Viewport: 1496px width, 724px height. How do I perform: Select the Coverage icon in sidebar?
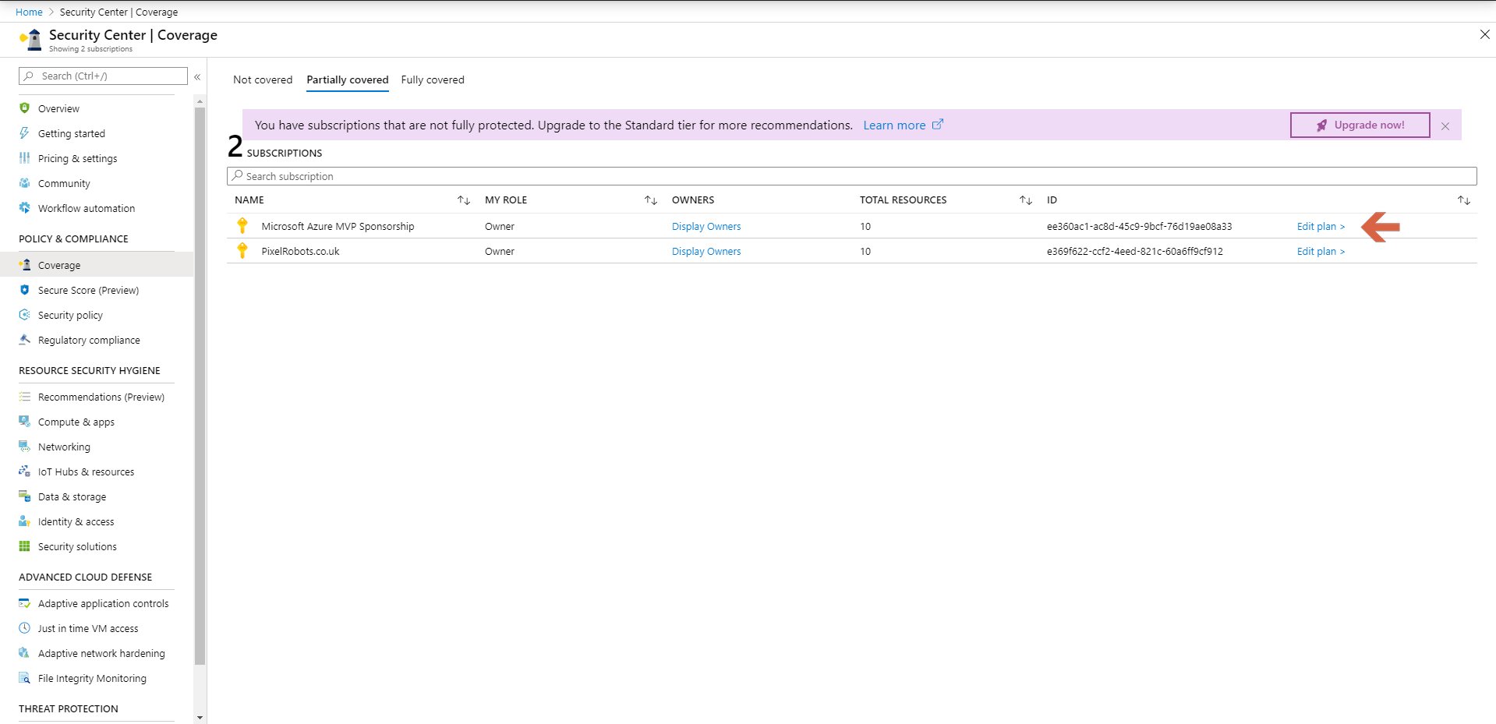(x=24, y=265)
